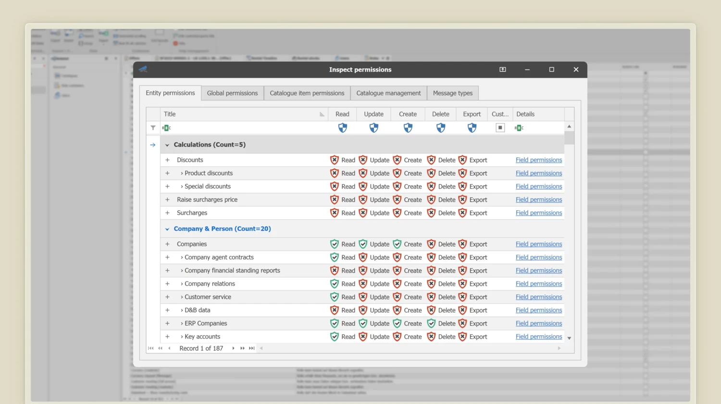Screen dimensions: 721x404
Task: Click Create granted shield for Companies
Action: (397, 244)
